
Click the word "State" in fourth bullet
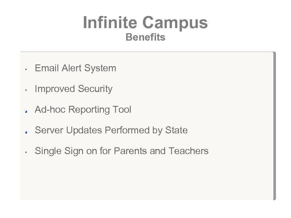176,130
